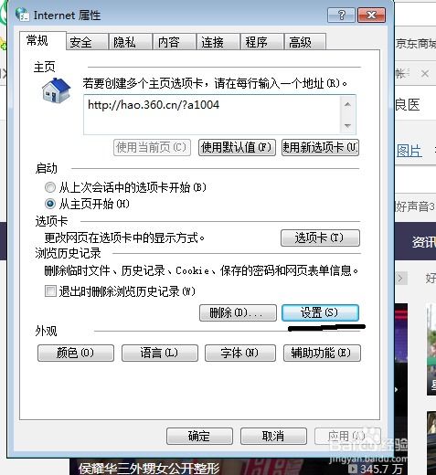Enable 退出时删除浏览历史记录 checkbox
This screenshot has width=436, height=475.
pyautogui.click(x=50, y=290)
